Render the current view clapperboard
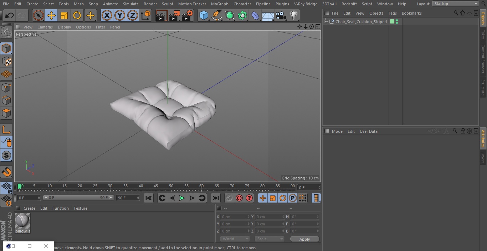Image resolution: width=487 pixels, height=251 pixels. pos(162,15)
